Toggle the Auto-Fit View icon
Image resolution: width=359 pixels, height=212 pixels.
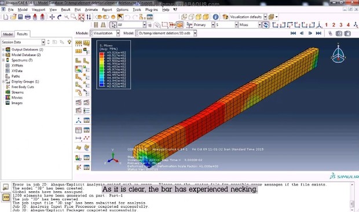(x=81, y=17)
